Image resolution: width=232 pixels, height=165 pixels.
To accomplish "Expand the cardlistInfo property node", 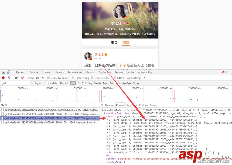I will (105, 113).
